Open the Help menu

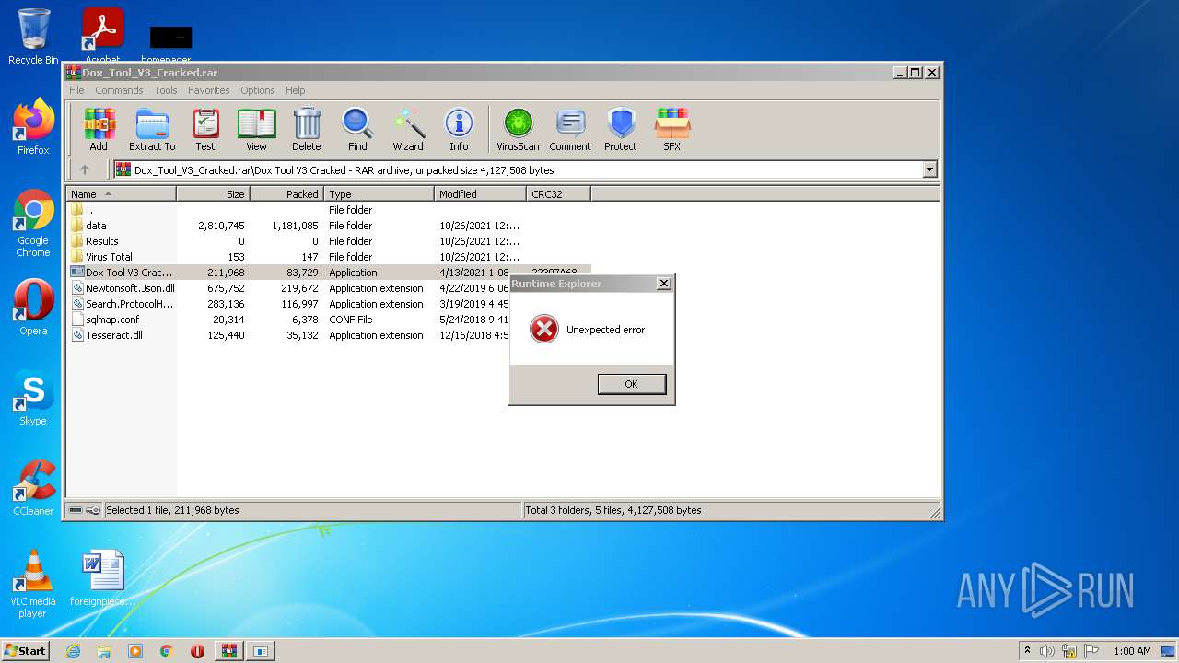295,90
